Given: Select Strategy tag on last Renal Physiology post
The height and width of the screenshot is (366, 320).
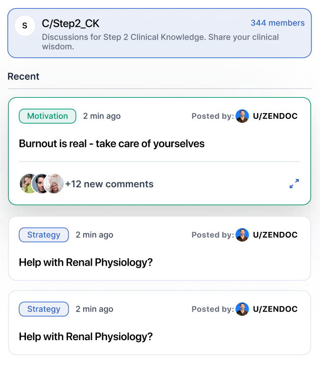Looking at the screenshot, I should click(44, 309).
